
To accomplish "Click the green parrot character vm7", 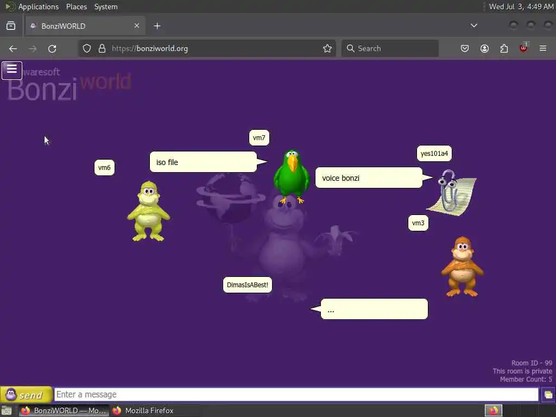I will [x=292, y=176].
